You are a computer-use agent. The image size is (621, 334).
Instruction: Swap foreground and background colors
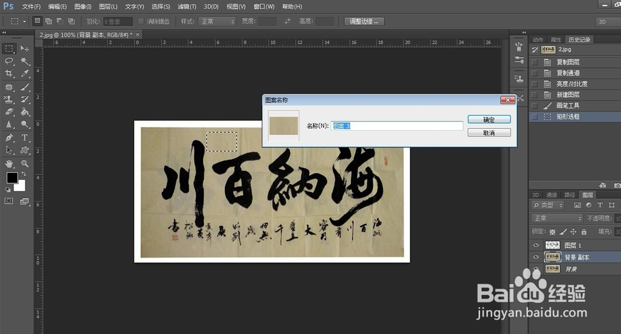[24, 174]
